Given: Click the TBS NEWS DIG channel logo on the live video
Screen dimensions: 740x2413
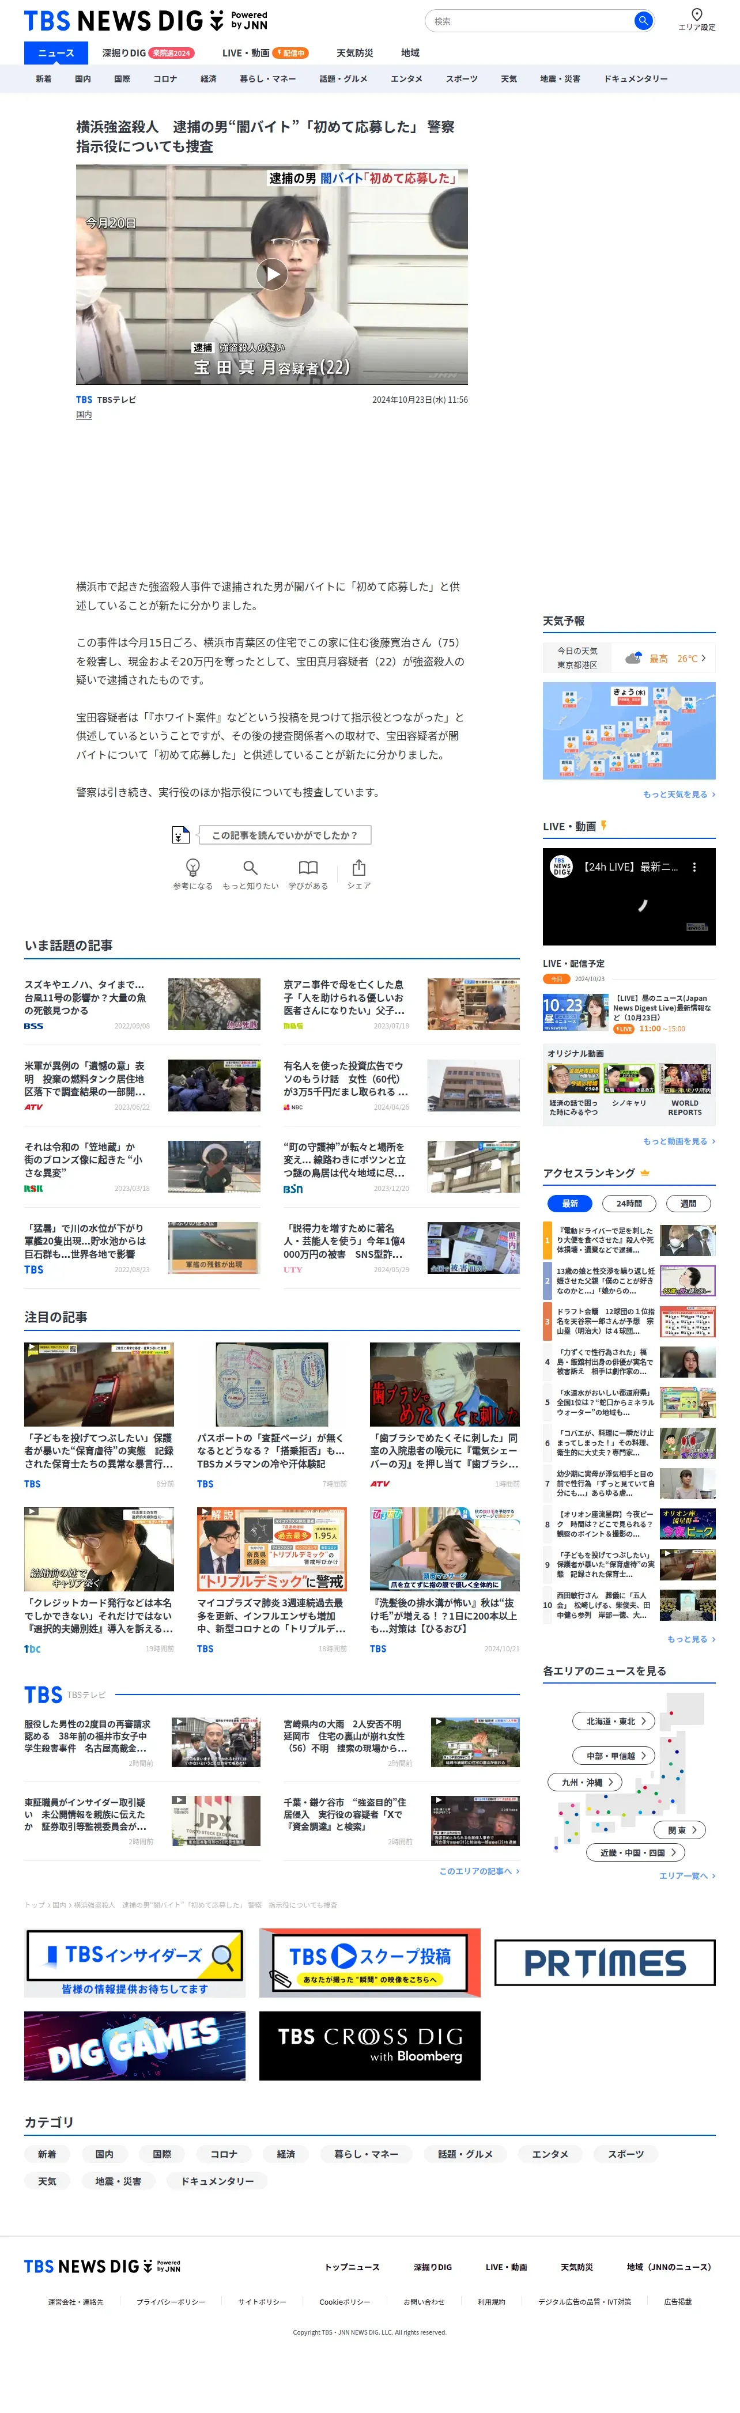Looking at the screenshot, I should point(561,867).
